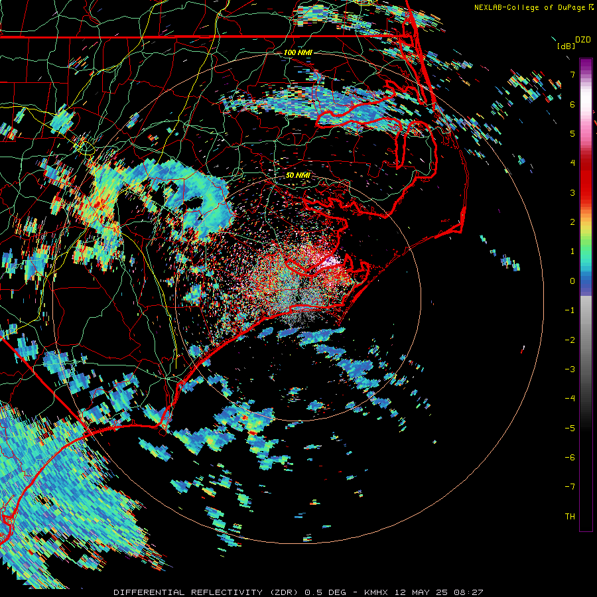Click the legend value -3
Screen dimensions: 597x597
pyautogui.click(x=570, y=369)
